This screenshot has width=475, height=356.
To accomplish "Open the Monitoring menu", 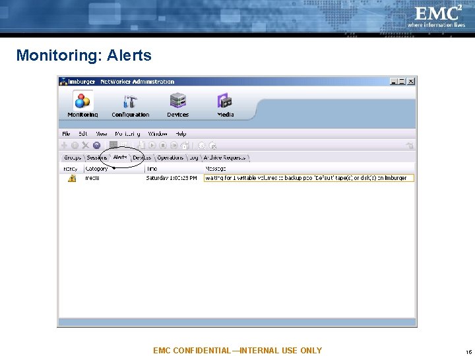I will click(x=127, y=134).
